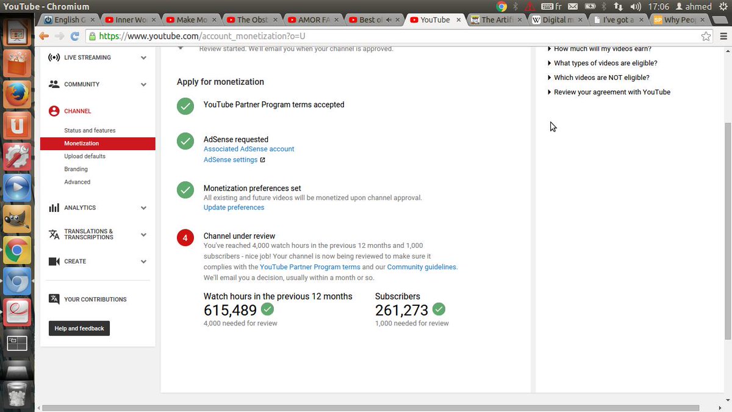This screenshot has width=732, height=412.
Task: Open the Chrome indicator in the top panel
Action: [x=502, y=7]
